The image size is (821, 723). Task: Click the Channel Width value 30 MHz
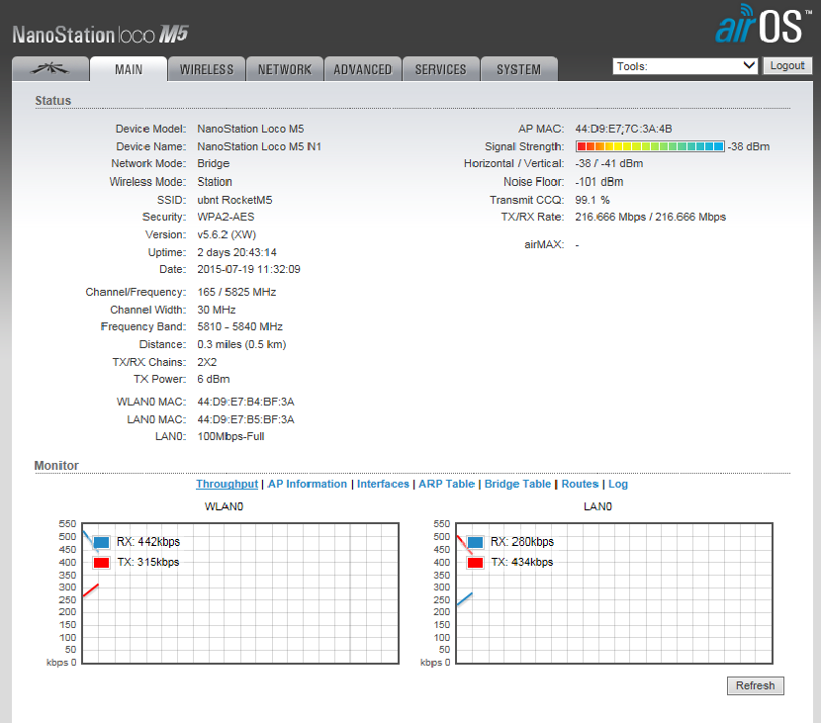[217, 310]
